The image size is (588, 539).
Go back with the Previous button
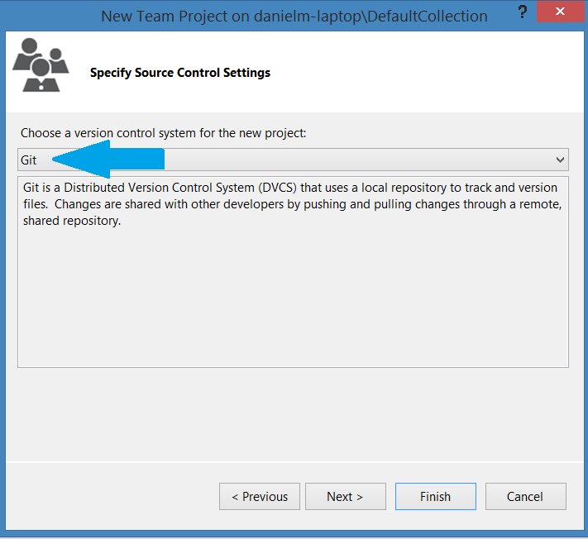(x=260, y=496)
